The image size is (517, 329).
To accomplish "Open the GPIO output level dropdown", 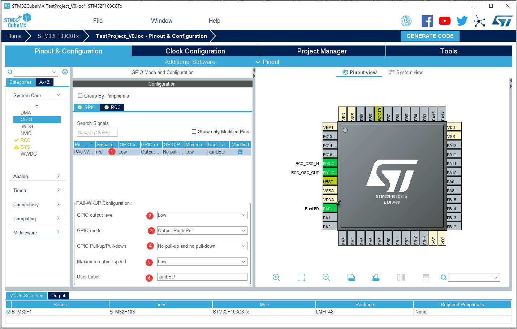I will point(202,215).
